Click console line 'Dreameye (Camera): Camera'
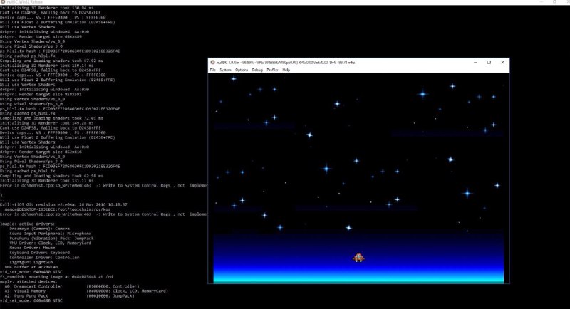The height and width of the screenshot is (309, 570). click(40, 229)
